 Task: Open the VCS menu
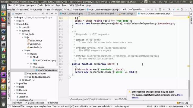(x=71, y=5)
